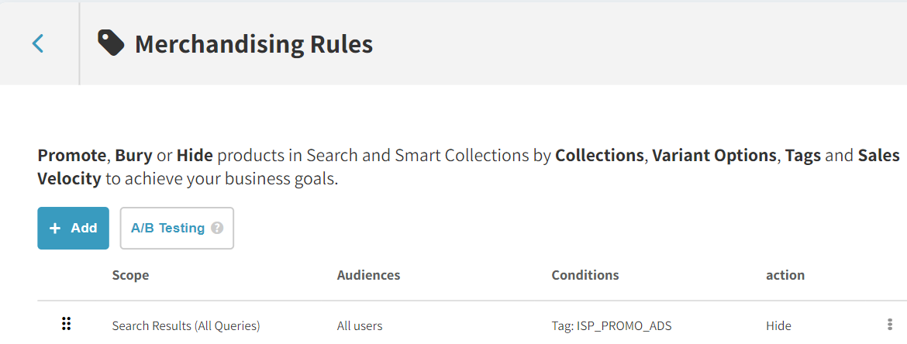Click the bold word Promote in description
The width and height of the screenshot is (907, 344).
click(x=72, y=156)
